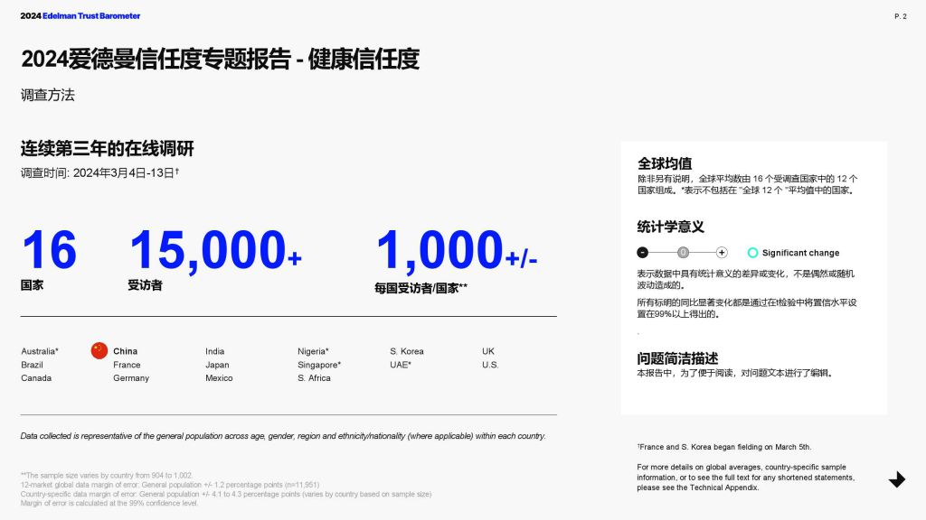Click the "2024 Edelman Trust Barometer" header

[x=80, y=16]
